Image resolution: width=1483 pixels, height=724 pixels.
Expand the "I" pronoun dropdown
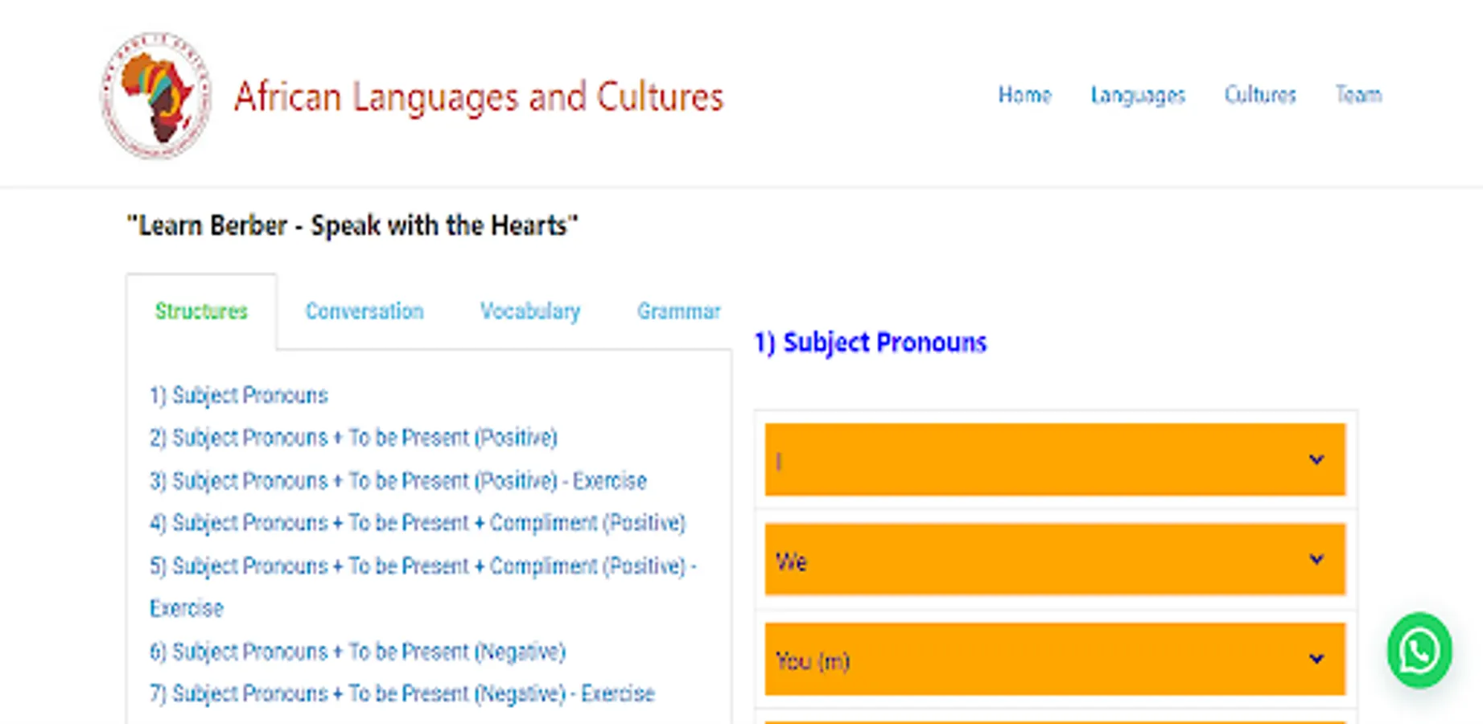1054,460
